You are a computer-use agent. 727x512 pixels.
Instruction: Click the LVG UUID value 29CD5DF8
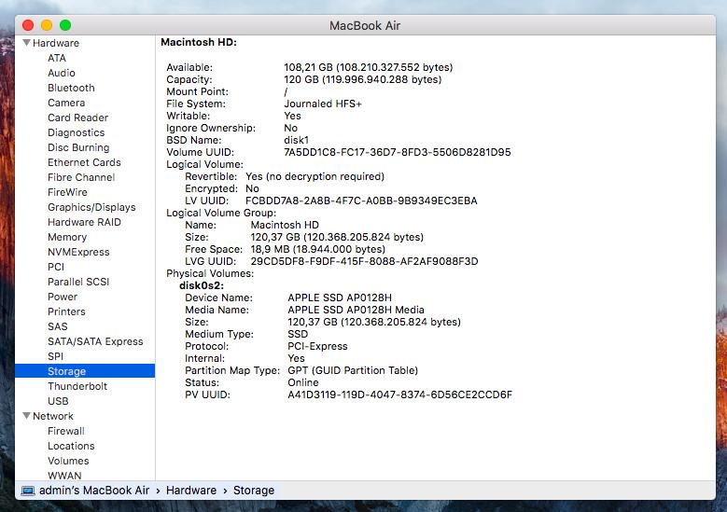(x=364, y=261)
